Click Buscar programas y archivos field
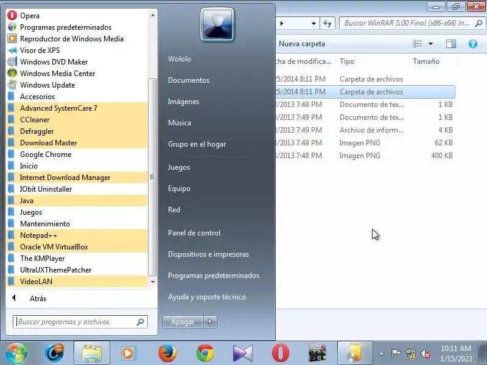Image resolution: width=487 pixels, height=365 pixels. coord(80,322)
